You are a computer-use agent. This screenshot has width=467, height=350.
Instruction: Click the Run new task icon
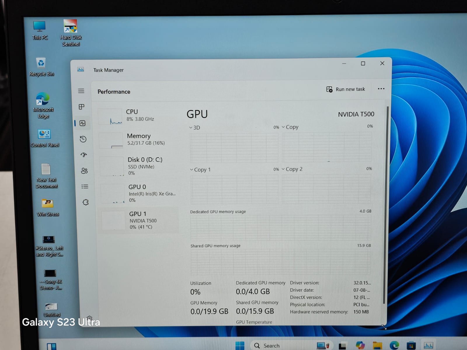(x=329, y=89)
